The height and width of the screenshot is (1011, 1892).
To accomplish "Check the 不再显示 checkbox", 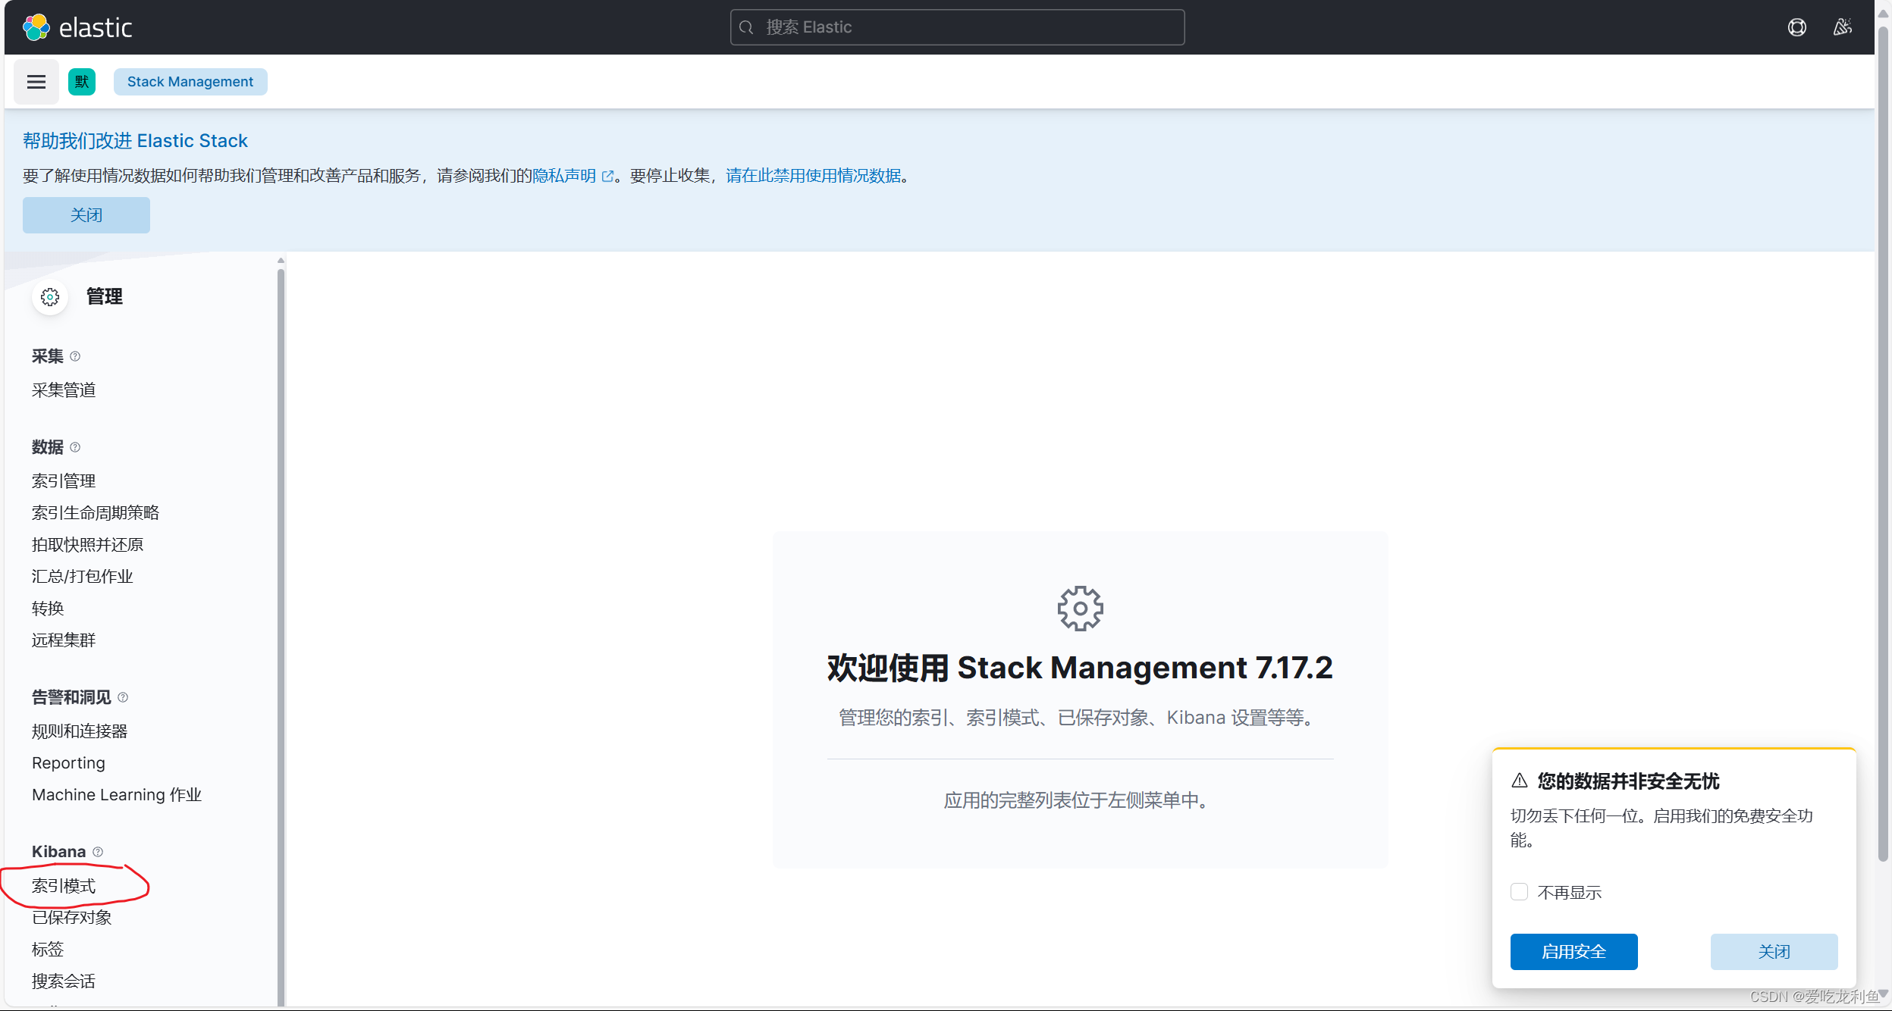I will pyautogui.click(x=1519, y=892).
